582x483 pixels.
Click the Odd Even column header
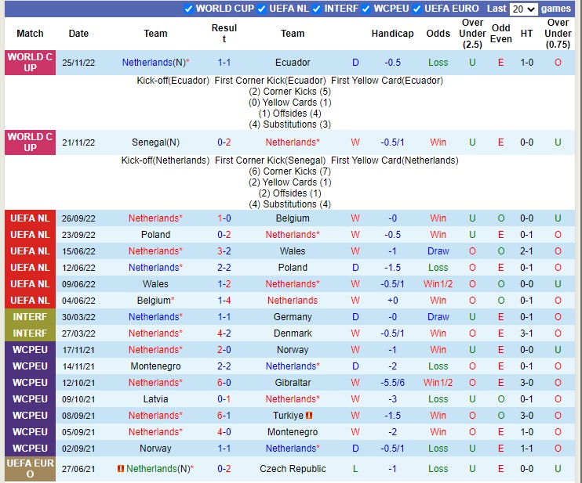500,34
